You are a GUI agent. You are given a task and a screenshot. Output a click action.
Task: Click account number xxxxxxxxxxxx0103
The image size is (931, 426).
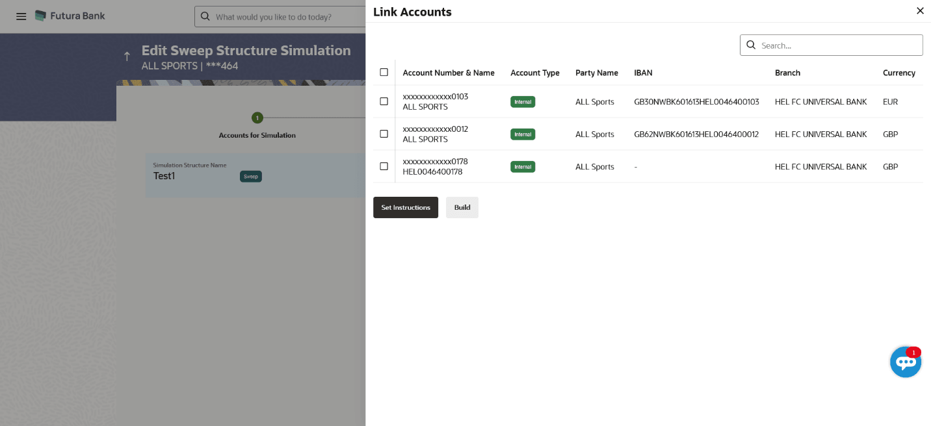tap(436, 97)
